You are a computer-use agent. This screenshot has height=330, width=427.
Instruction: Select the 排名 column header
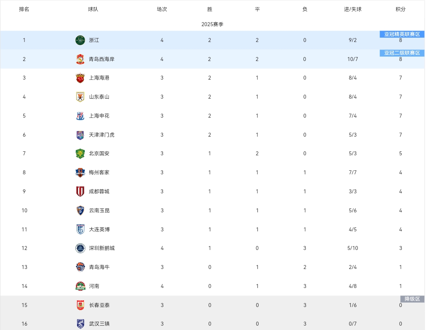tap(24, 9)
